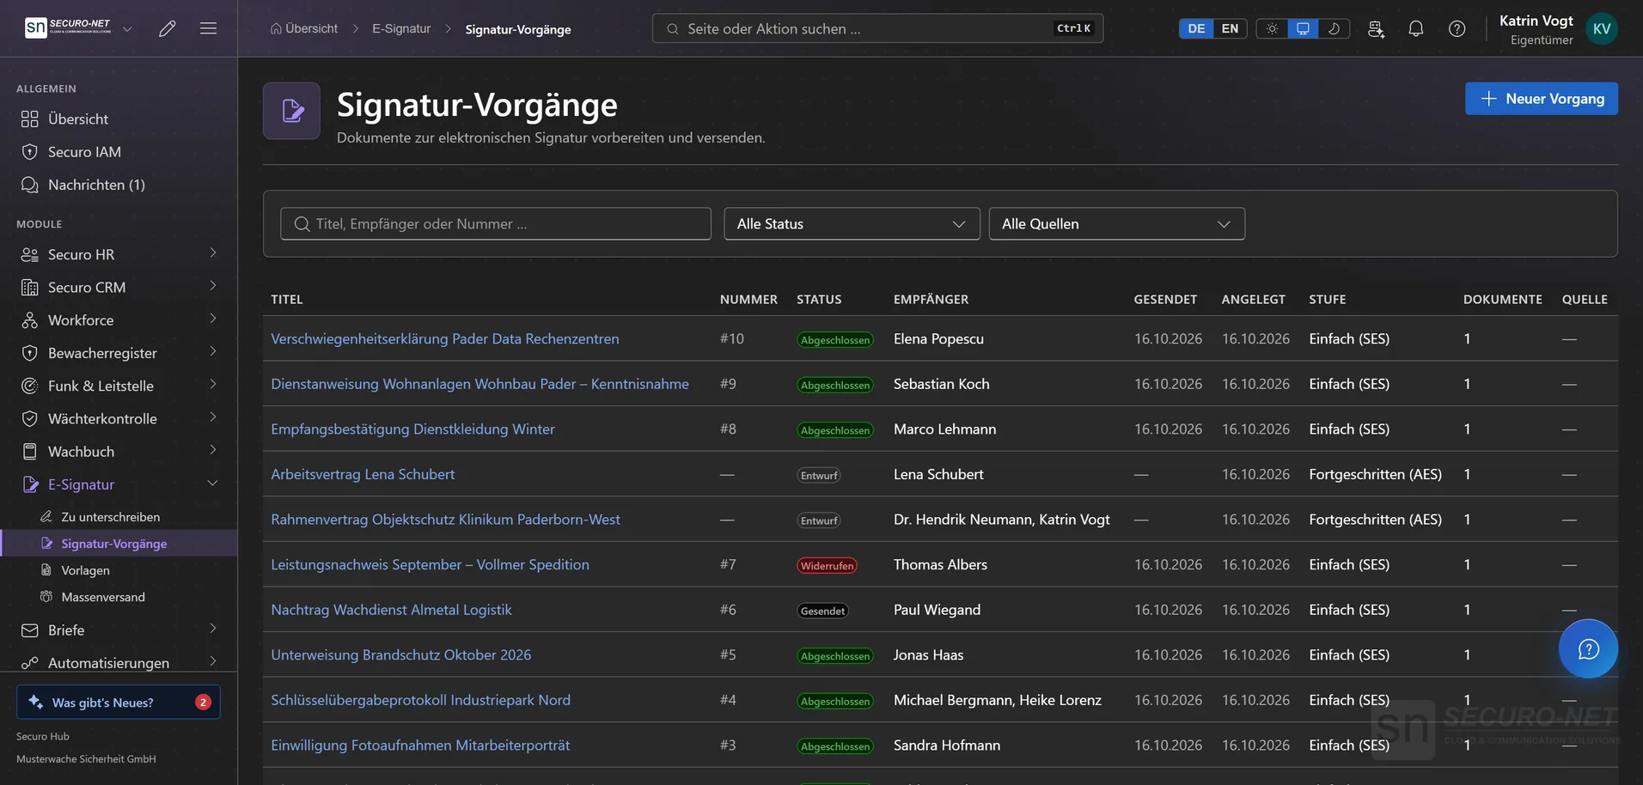This screenshot has width=1643, height=785.
Task: Click the user management icon in header
Action: tap(1376, 28)
